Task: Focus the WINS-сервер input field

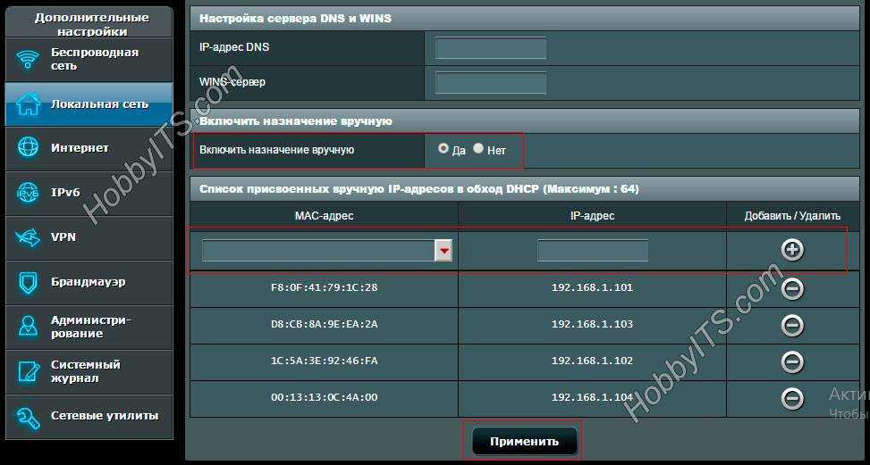Action: tap(490, 83)
